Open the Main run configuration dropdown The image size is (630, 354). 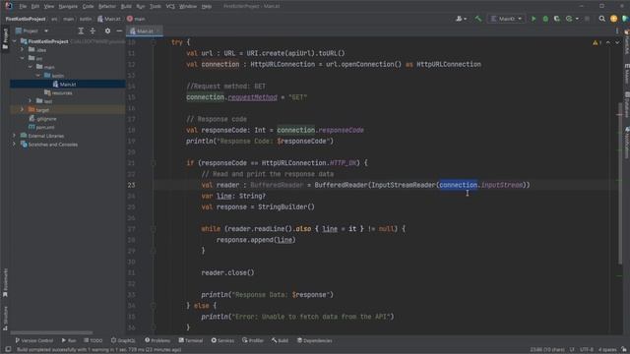[x=506, y=19]
